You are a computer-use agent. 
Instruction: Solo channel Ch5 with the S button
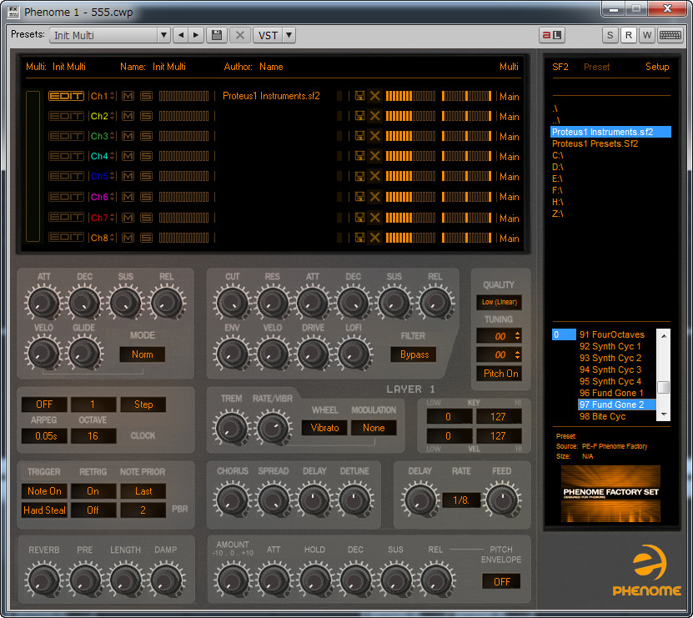click(x=146, y=176)
